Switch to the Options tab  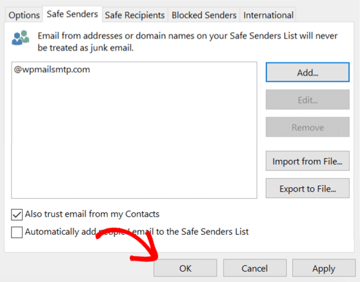(x=24, y=15)
